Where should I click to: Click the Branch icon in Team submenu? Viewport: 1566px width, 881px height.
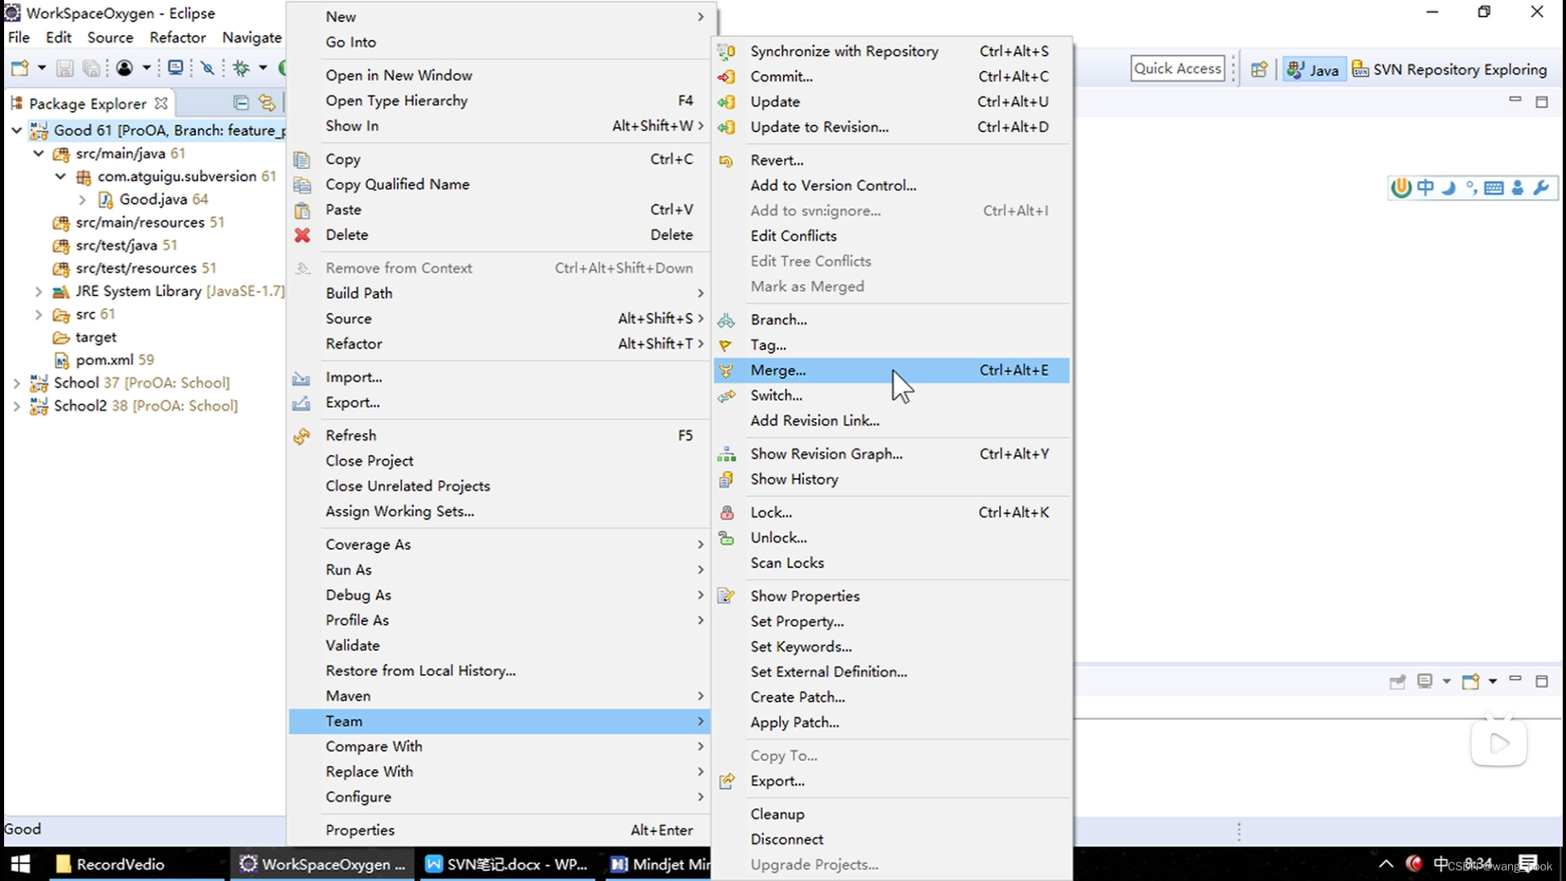coord(726,320)
